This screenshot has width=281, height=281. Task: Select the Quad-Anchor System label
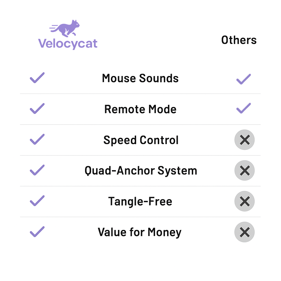[141, 171]
